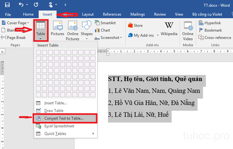Open the Quick Tables submenu
233x149 pixels.
(x=66, y=134)
